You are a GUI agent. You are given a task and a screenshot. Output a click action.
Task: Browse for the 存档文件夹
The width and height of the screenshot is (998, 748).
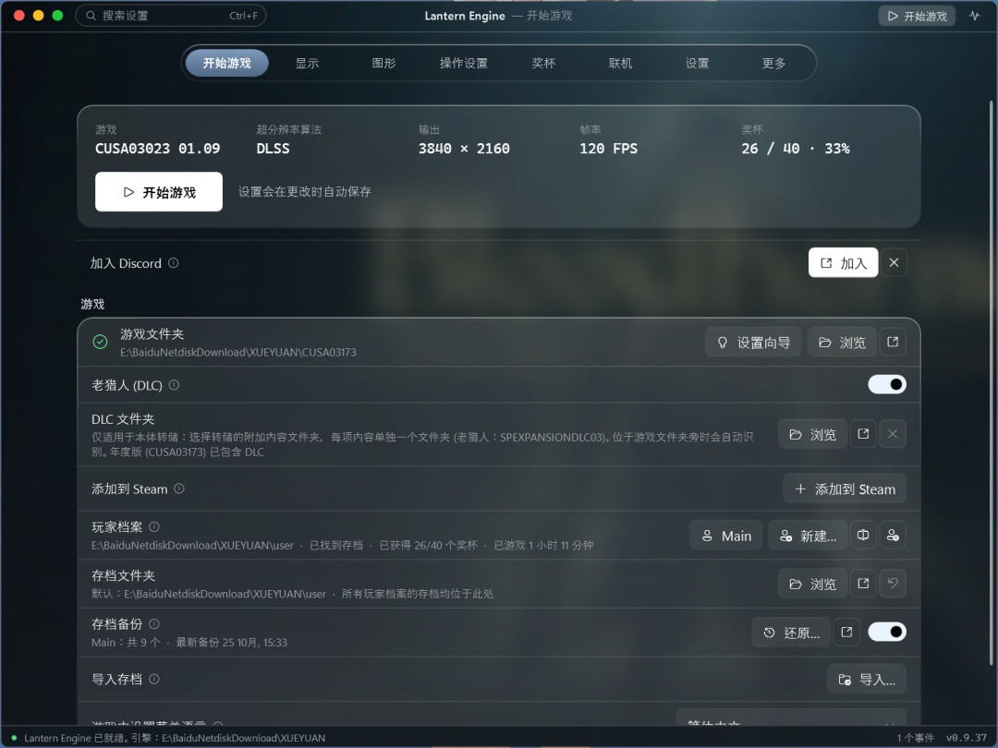[x=812, y=584]
